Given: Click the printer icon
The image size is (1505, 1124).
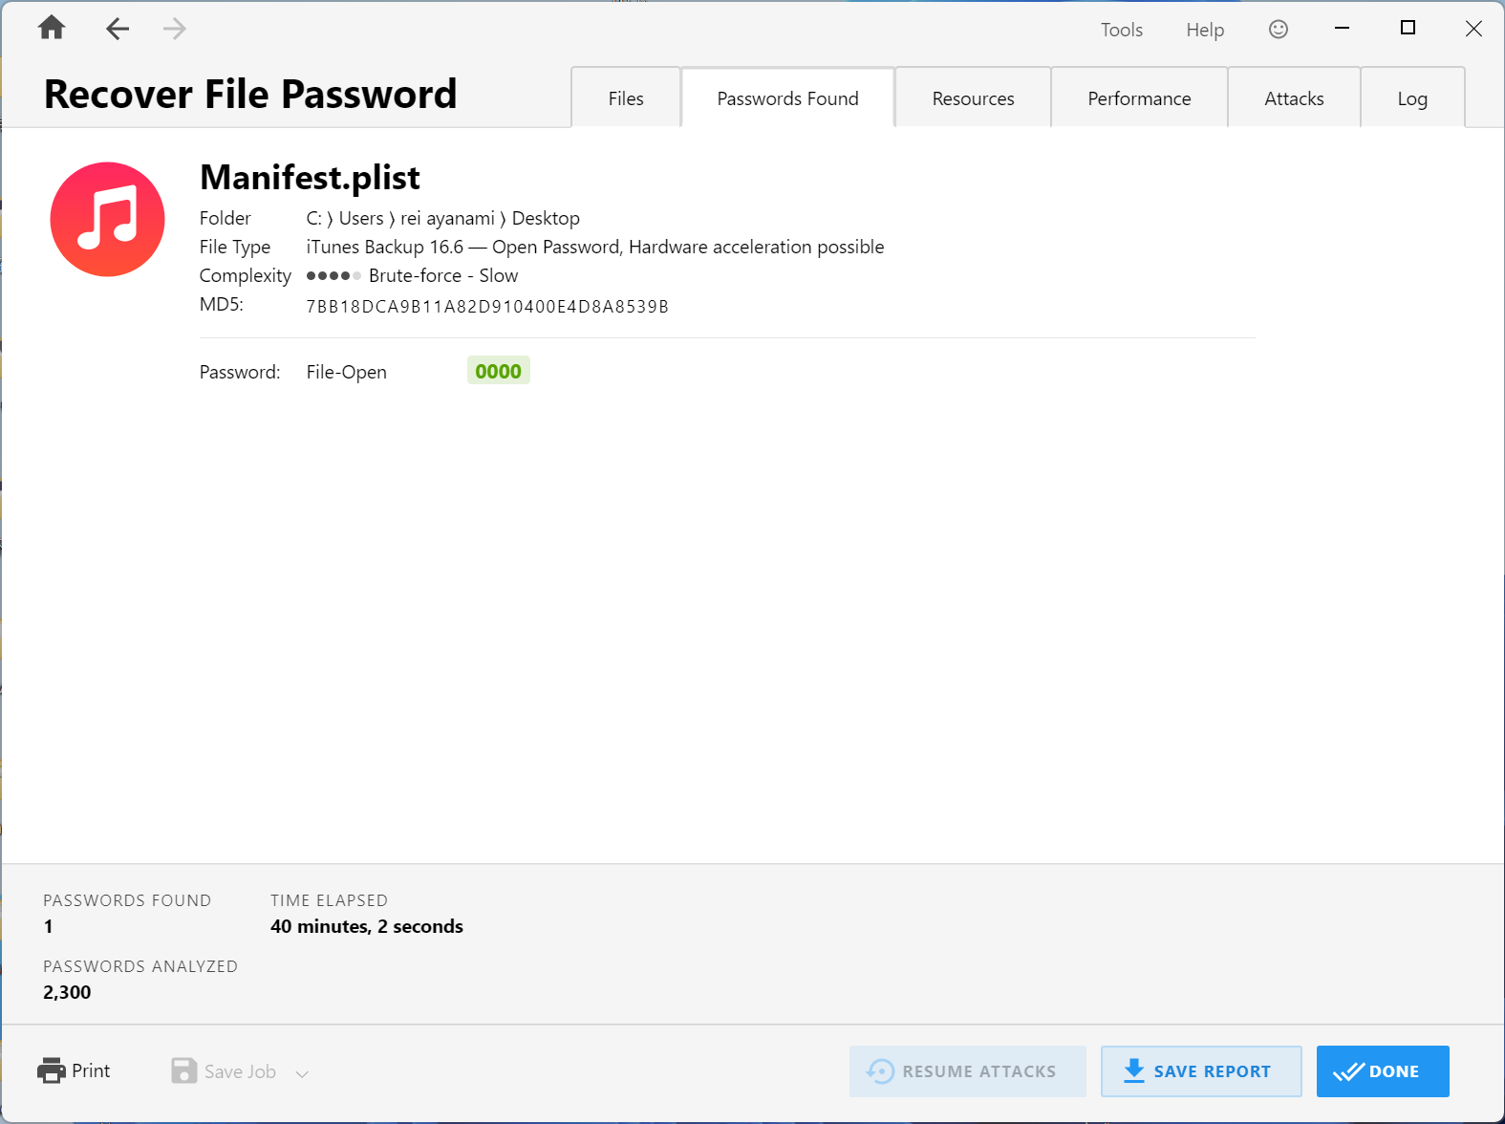Looking at the screenshot, I should (52, 1070).
